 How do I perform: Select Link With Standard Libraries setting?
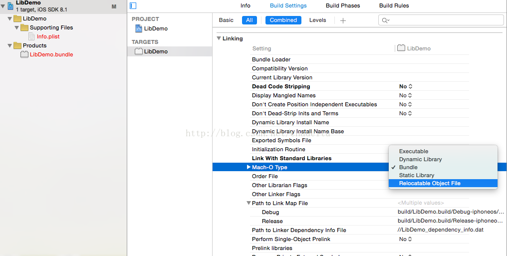click(x=291, y=158)
